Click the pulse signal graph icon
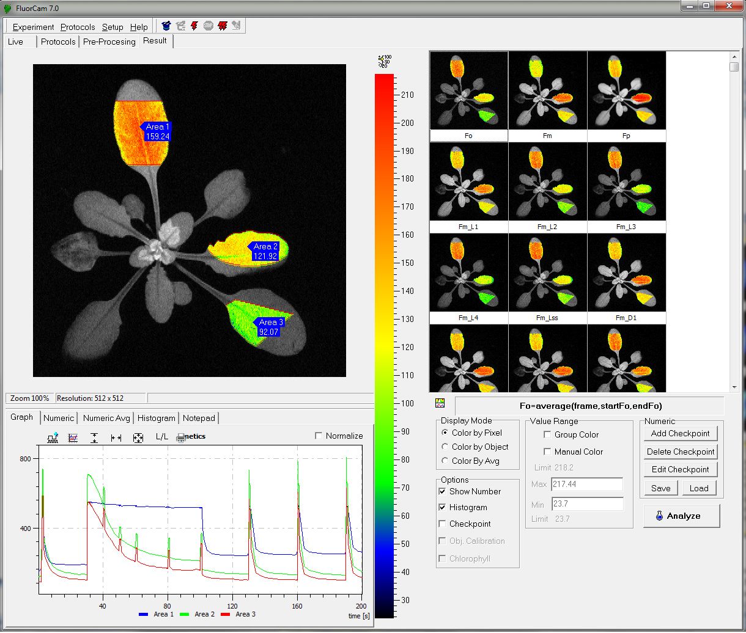746x633 pixels. (x=53, y=437)
